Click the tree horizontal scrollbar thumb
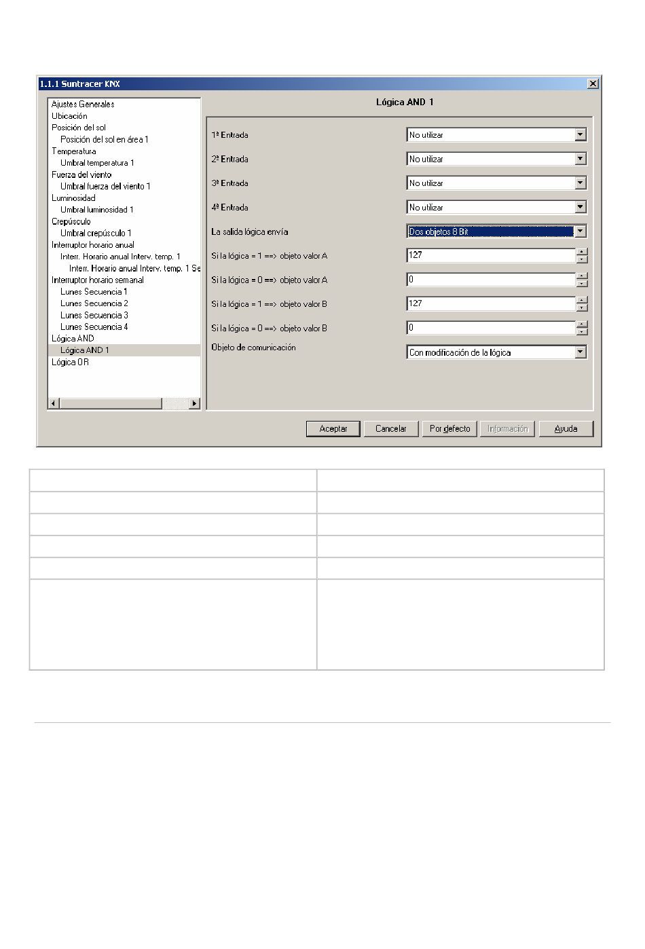This screenshot has height=949, width=645. tap(111, 403)
